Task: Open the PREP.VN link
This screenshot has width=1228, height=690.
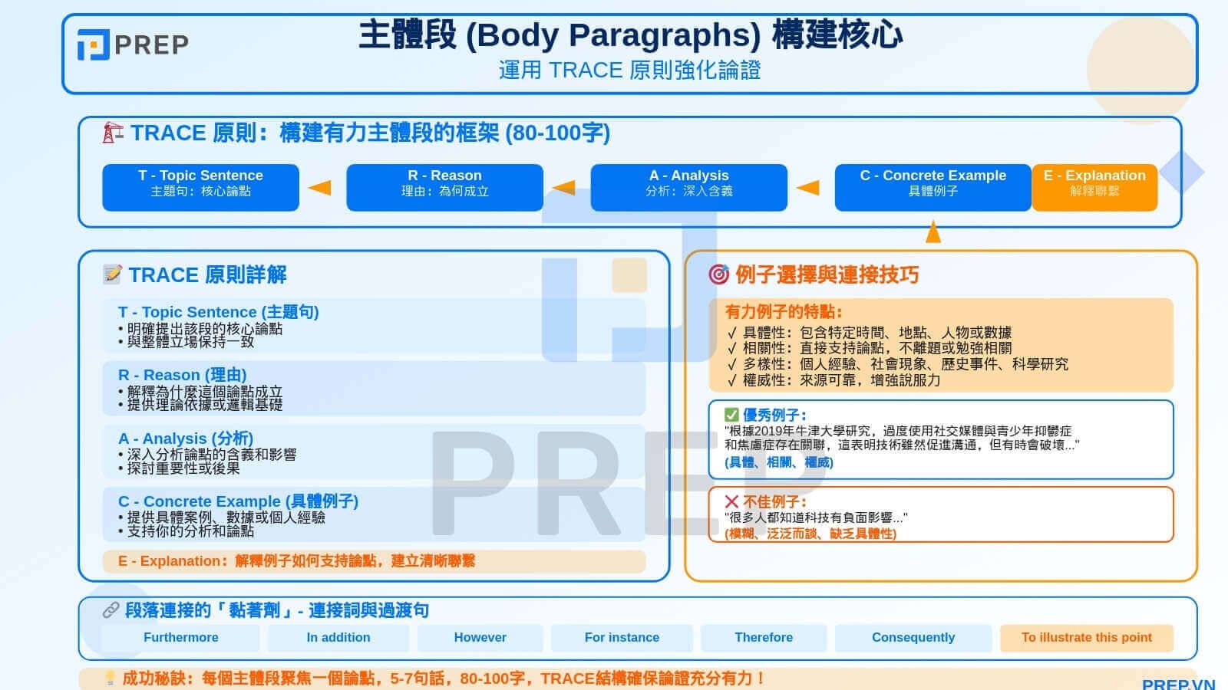Action: [1179, 683]
